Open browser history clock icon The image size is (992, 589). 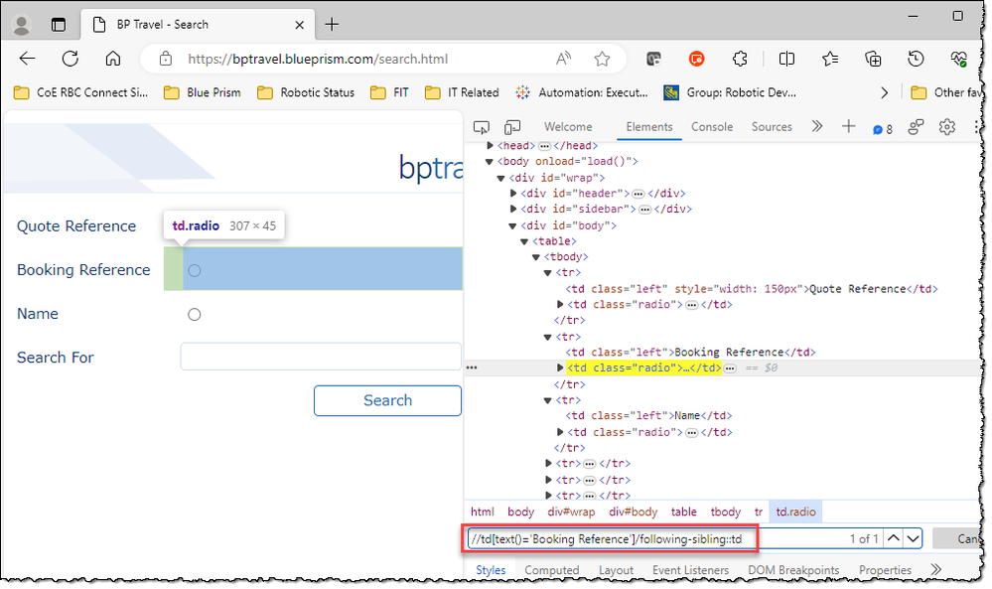916,59
